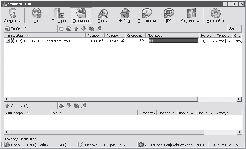Sort by Прогресс column header
The image size is (246, 149).
(173, 36)
